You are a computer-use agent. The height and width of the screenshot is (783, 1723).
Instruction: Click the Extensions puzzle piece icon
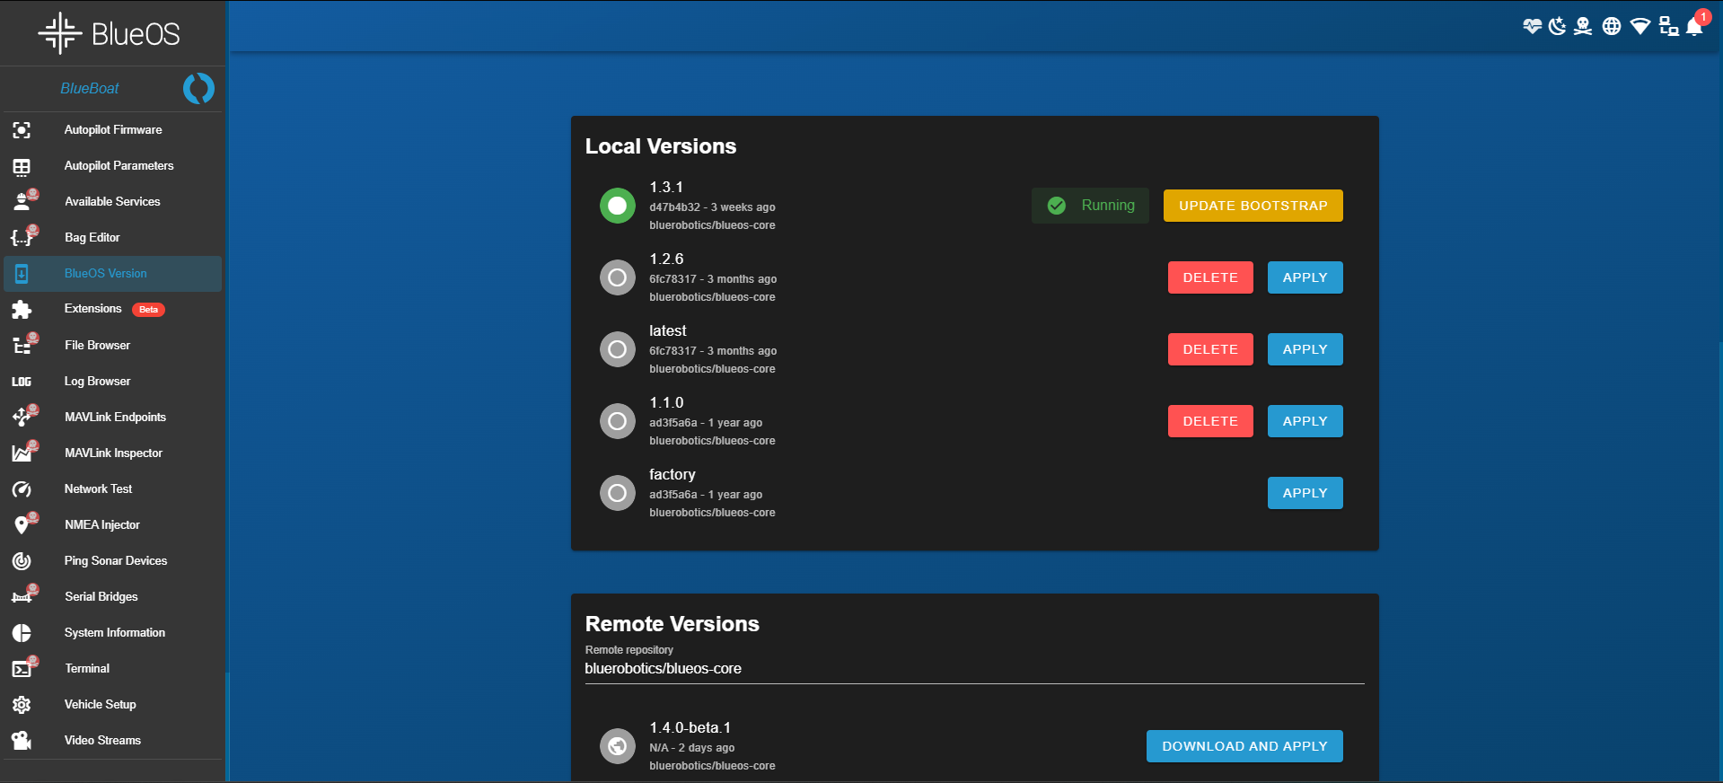pos(22,310)
